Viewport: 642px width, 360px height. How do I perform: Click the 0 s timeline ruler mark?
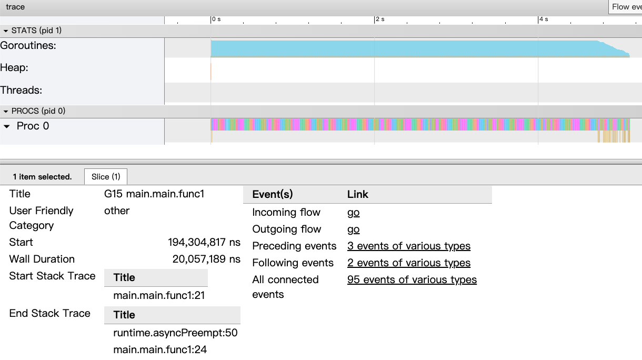[216, 19]
